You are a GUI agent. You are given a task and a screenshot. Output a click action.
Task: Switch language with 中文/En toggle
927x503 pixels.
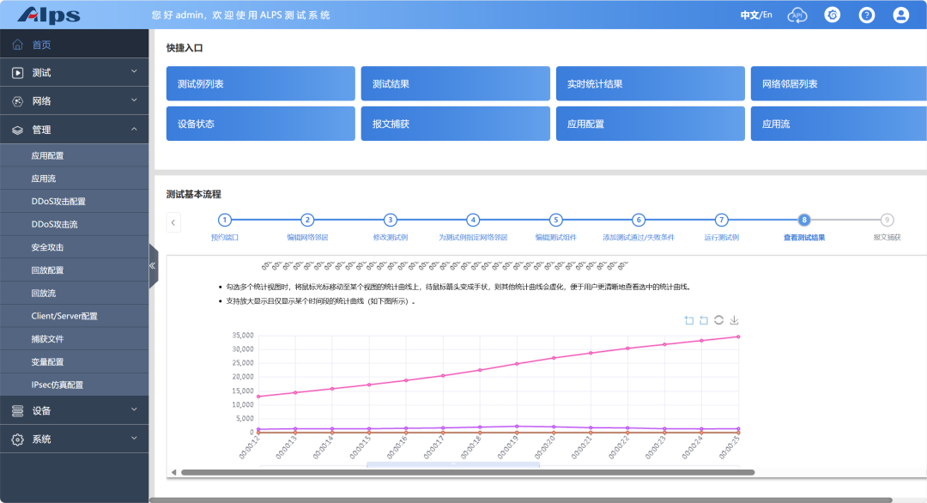pyautogui.click(x=755, y=15)
